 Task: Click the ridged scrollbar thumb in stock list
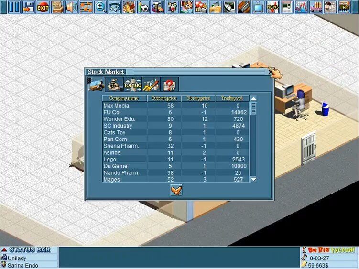pos(253,108)
